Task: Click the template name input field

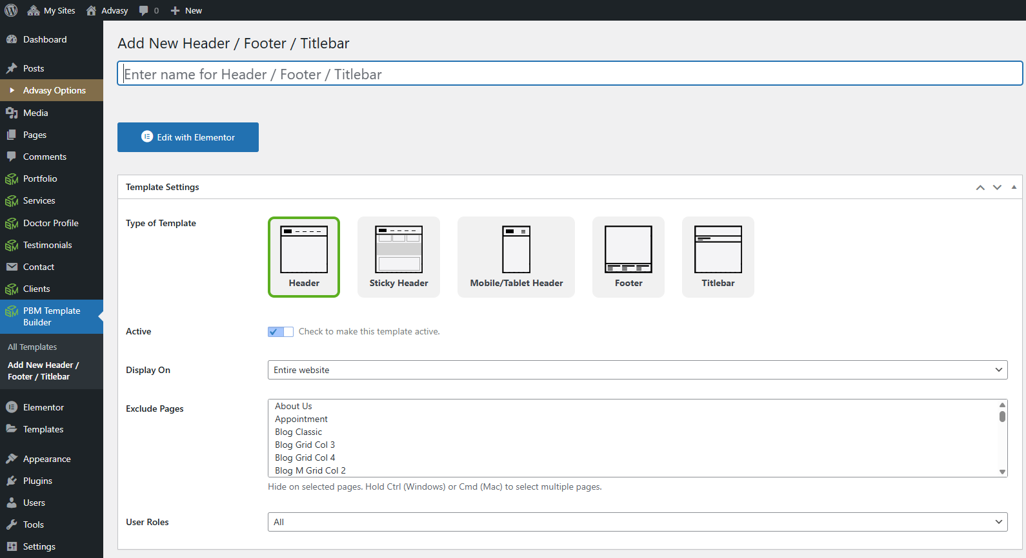Action: (569, 74)
